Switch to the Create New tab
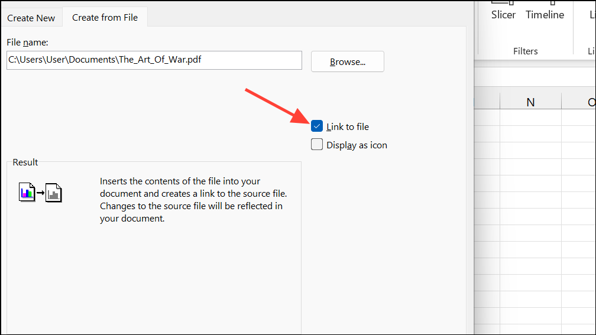Image resolution: width=596 pixels, height=335 pixels. coord(31,18)
